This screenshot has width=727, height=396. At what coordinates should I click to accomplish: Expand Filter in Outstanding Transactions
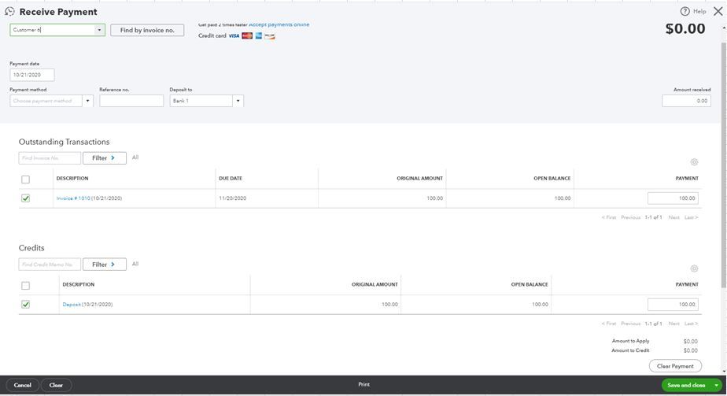tap(105, 158)
